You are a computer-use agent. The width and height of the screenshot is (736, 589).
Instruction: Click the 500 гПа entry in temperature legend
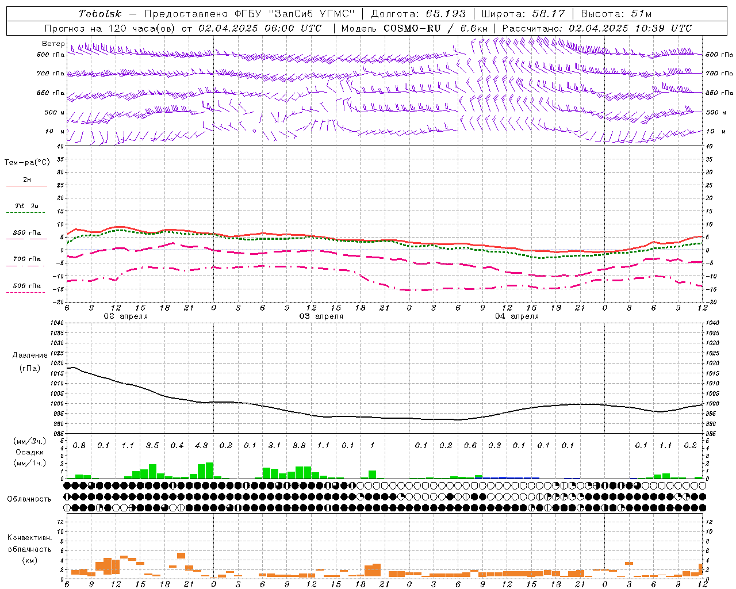(x=27, y=286)
